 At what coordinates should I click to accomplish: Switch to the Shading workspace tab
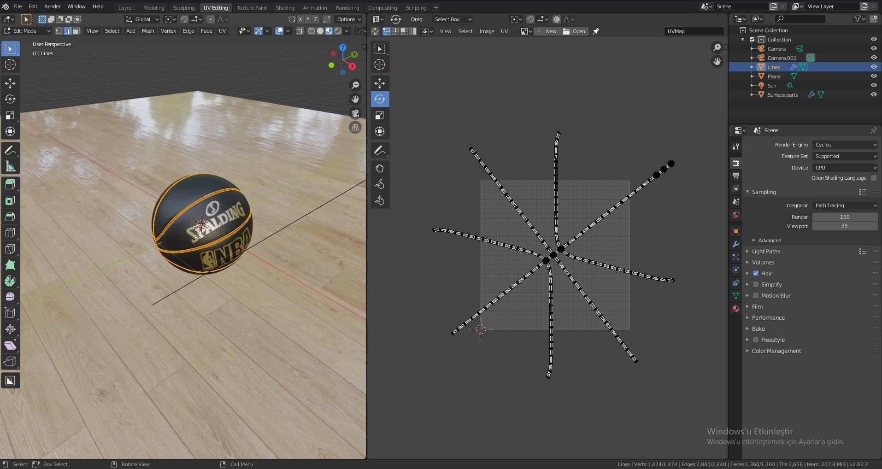285,8
